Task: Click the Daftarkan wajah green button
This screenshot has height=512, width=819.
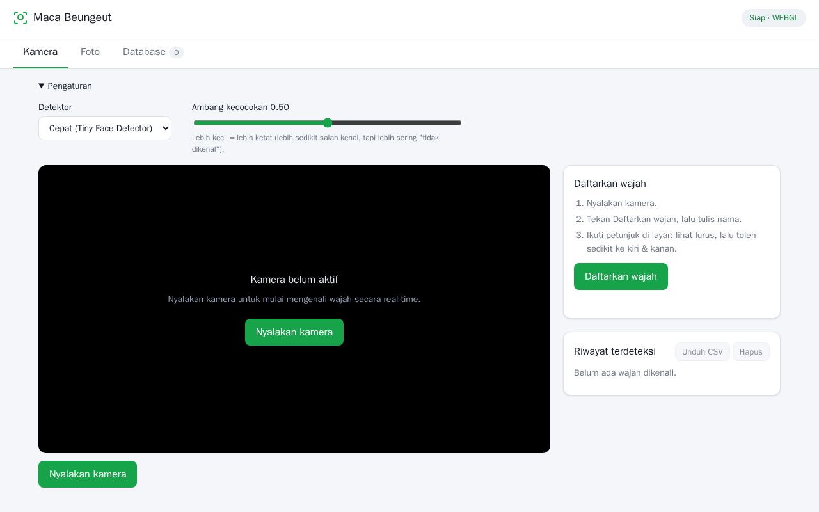Action: (x=621, y=276)
